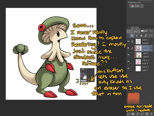The height and width of the screenshot is (116, 154).
Task: Create a new layer folder
Action: [x=133, y=114]
